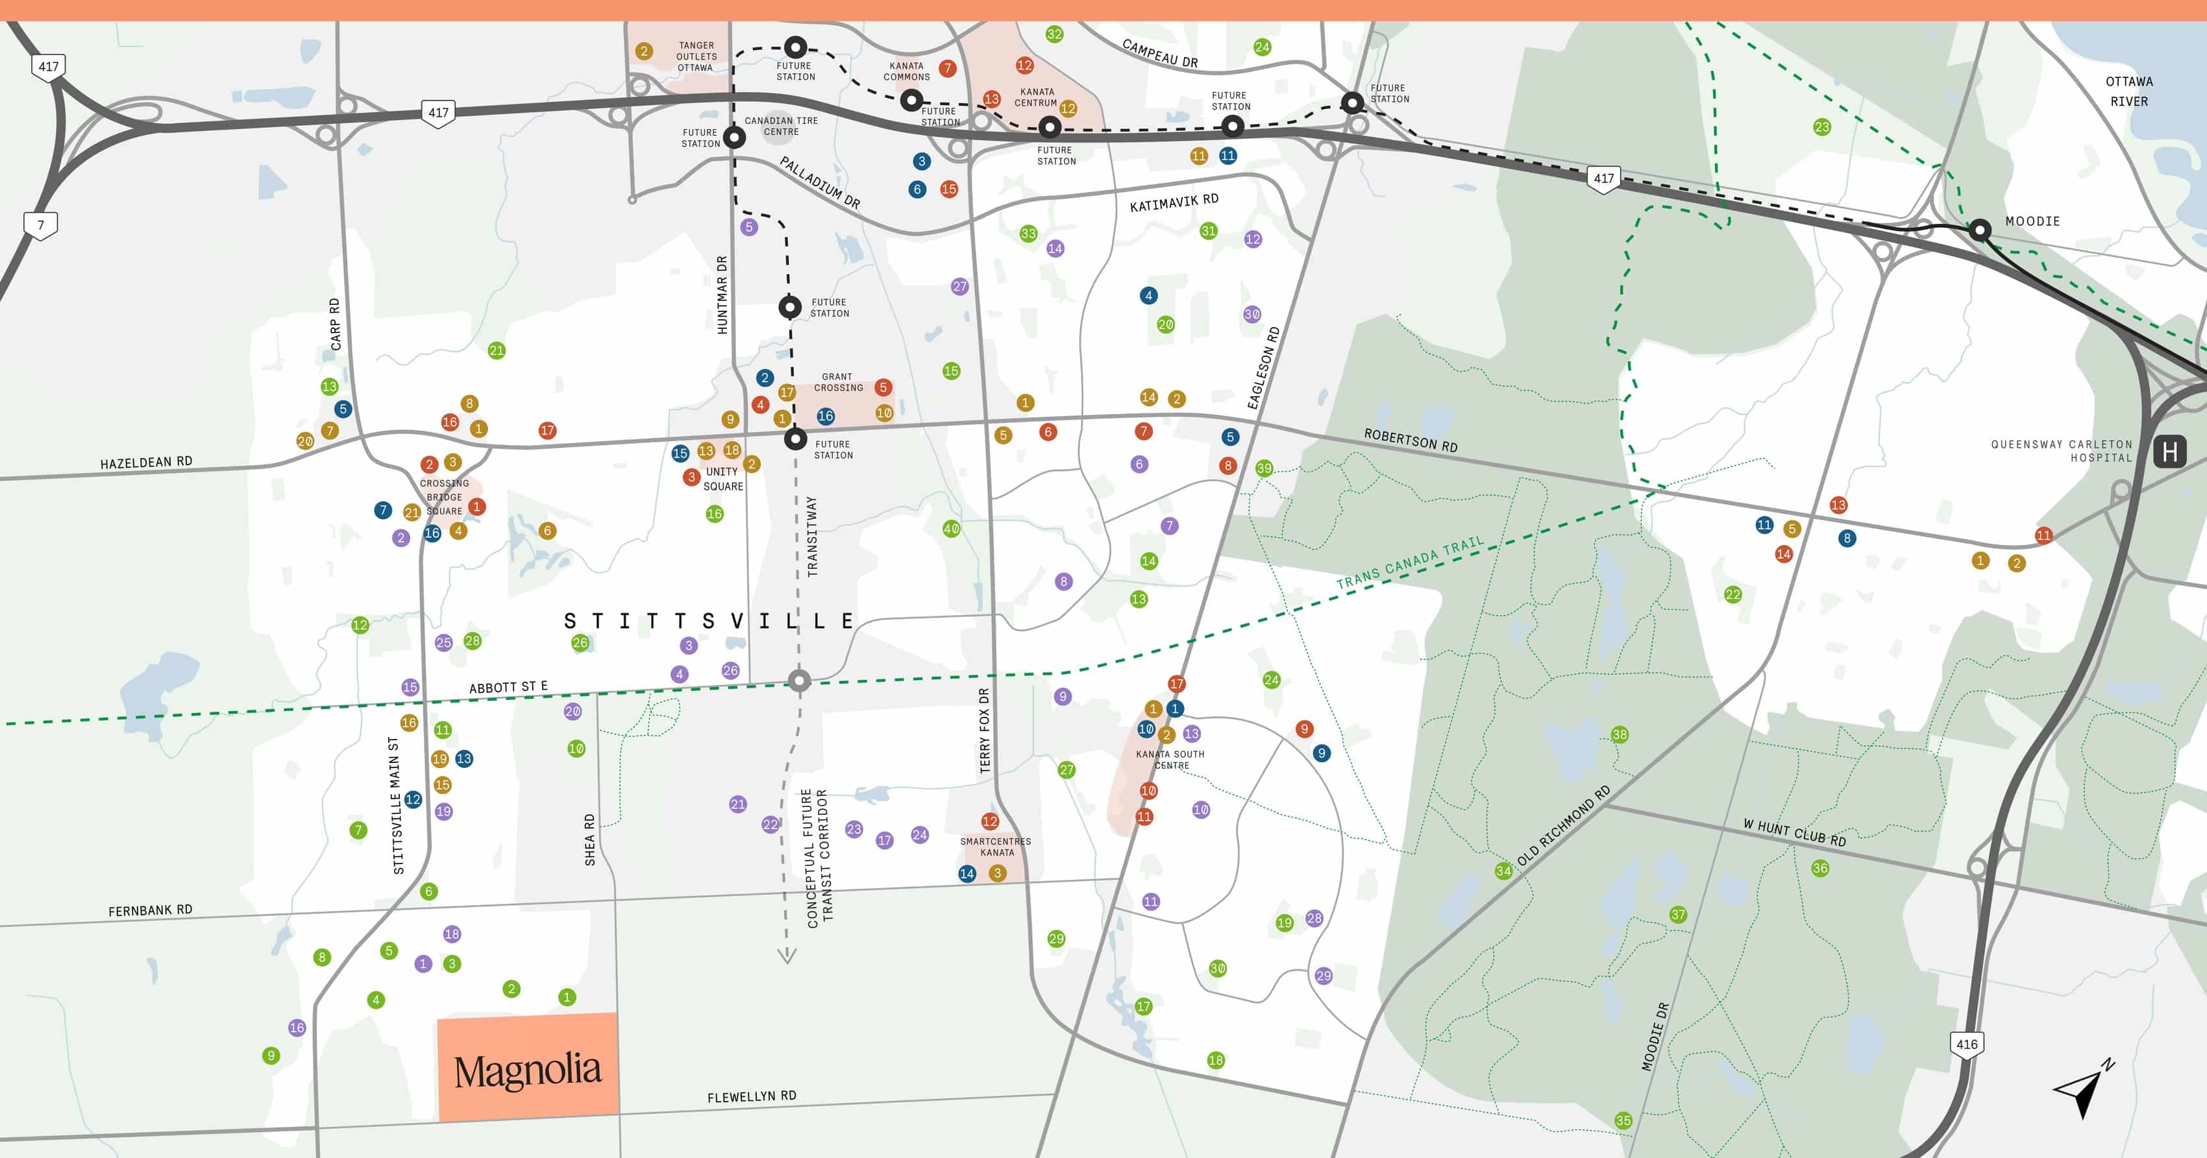Select green marker 37 near Moodie Dr
2207x1158 pixels.
pos(1679,915)
